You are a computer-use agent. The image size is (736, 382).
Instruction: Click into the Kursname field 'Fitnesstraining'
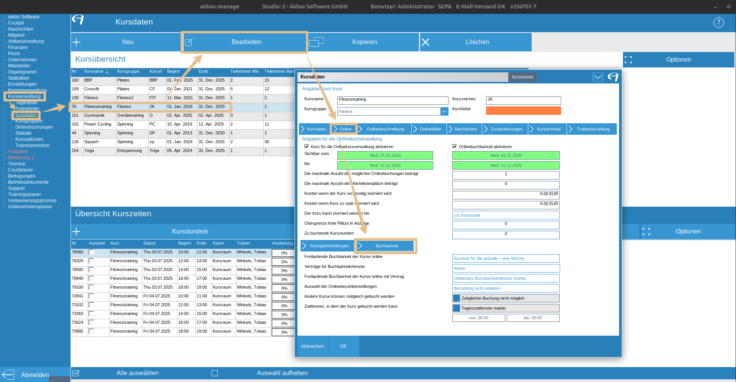tap(393, 100)
